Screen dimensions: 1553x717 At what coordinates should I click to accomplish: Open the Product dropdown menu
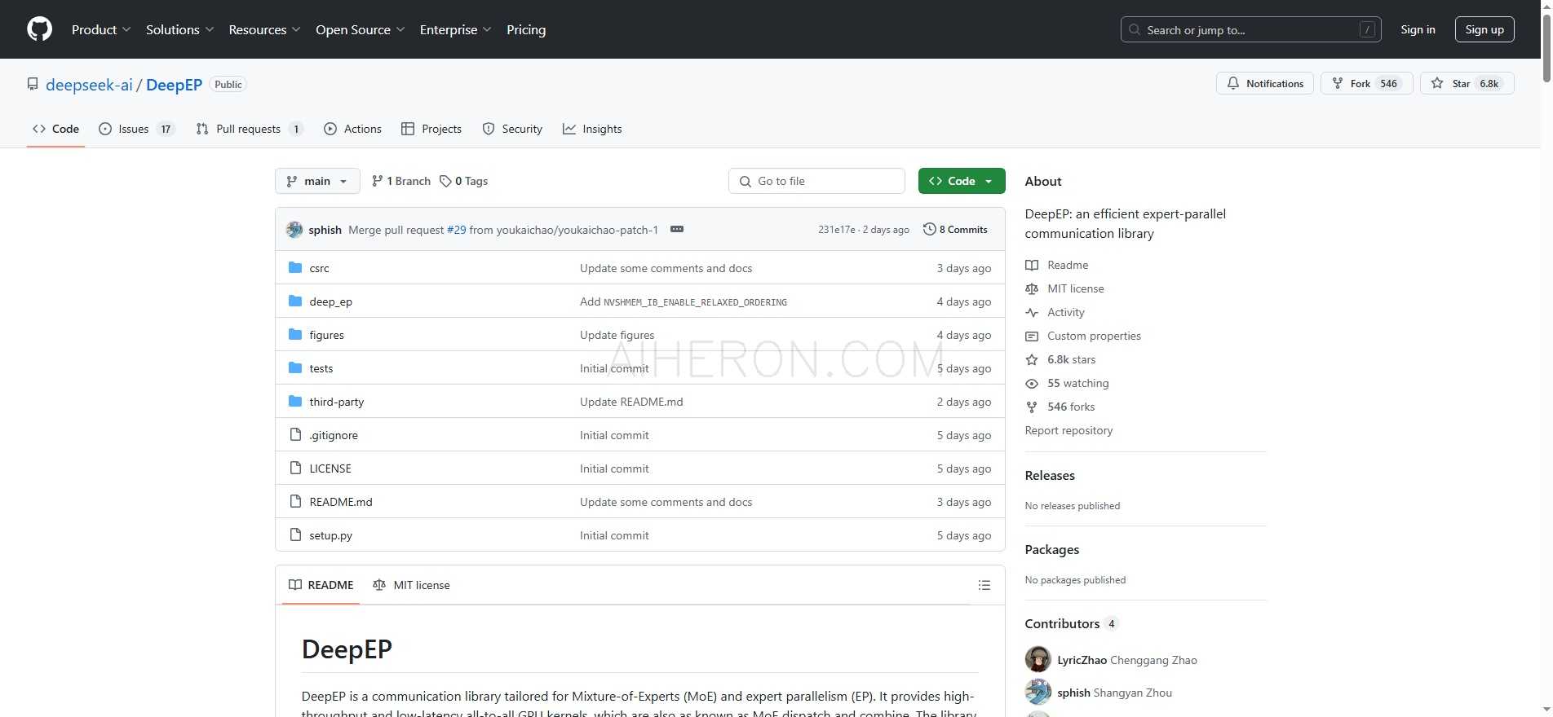point(101,29)
